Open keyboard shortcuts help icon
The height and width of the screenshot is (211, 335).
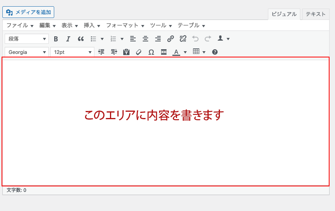click(x=215, y=52)
